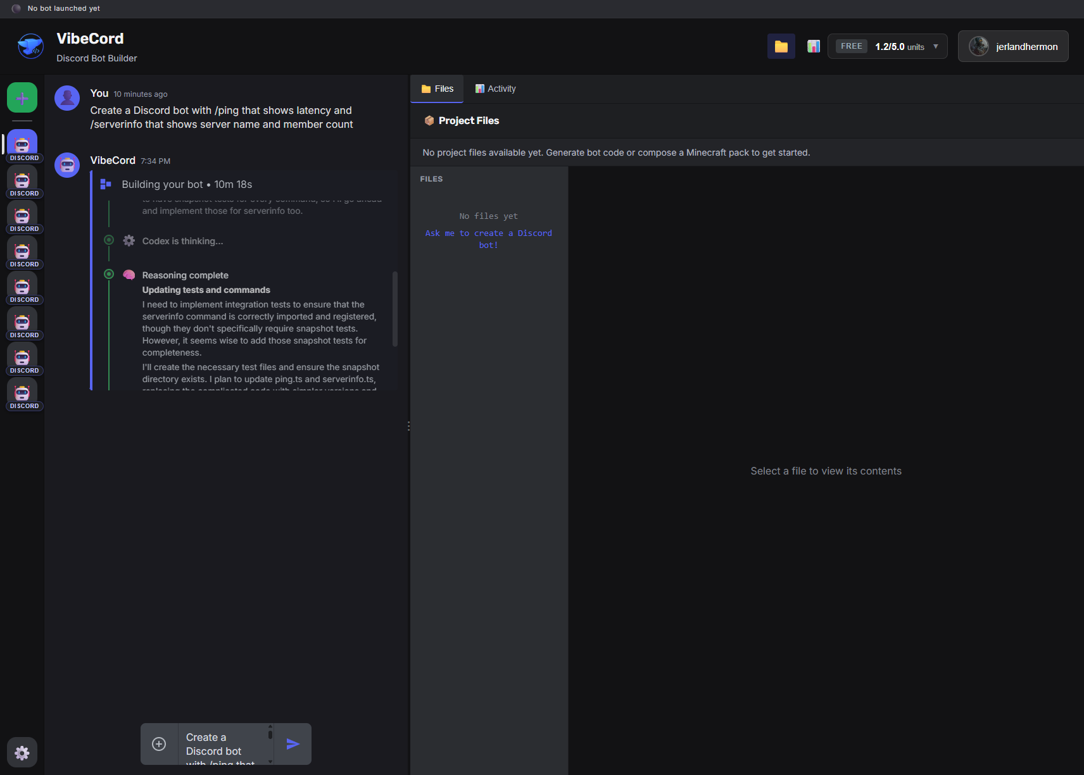This screenshot has width=1084, height=775.
Task: Click Ask me to create a Discord bot
Action: click(488, 239)
